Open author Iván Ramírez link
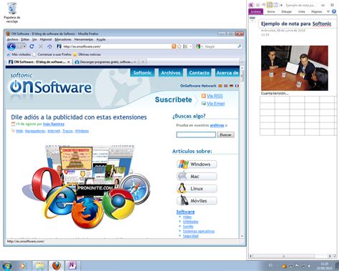The height and width of the screenshot is (271, 339). (x=54, y=124)
